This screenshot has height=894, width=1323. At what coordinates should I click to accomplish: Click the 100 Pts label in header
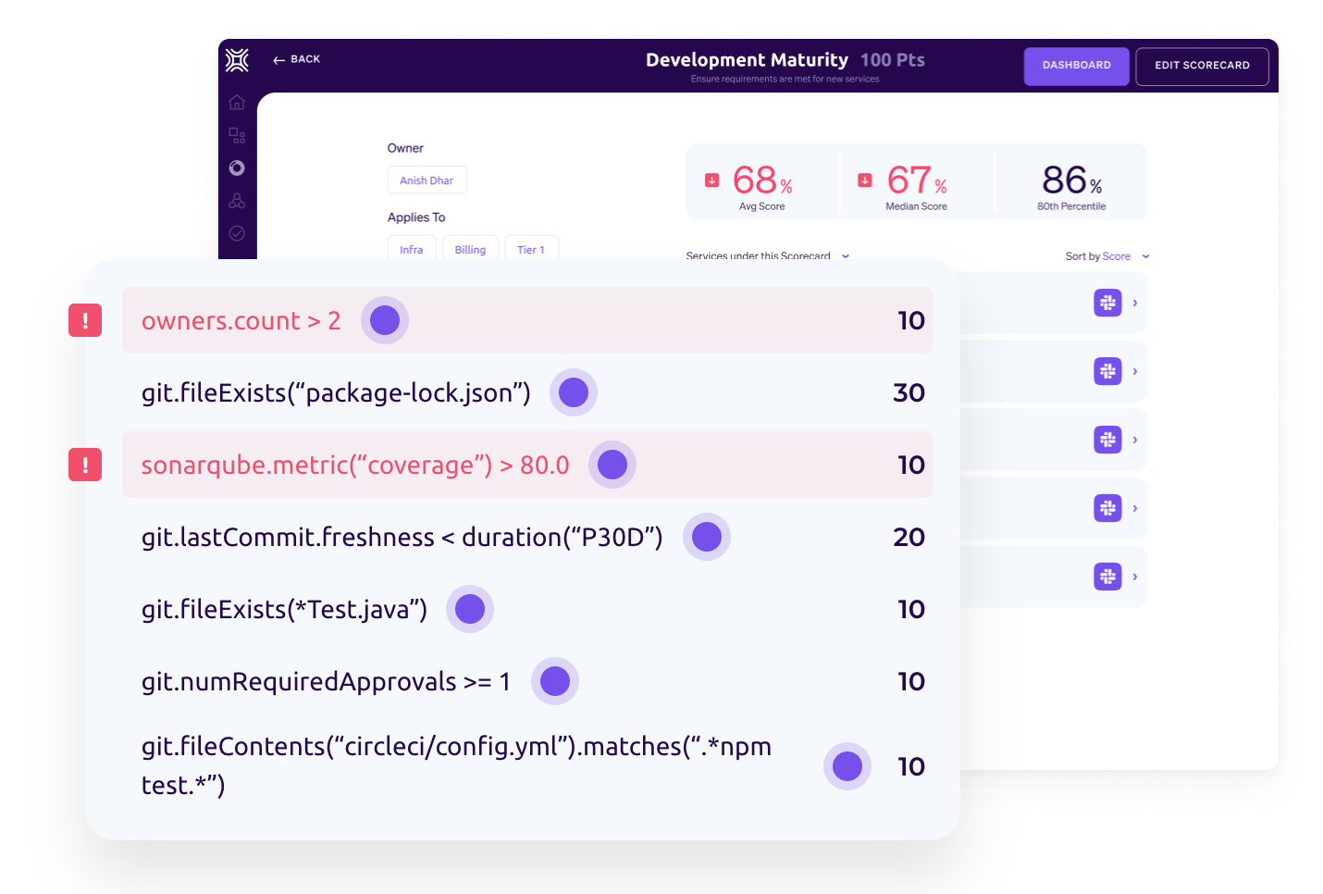(x=893, y=60)
